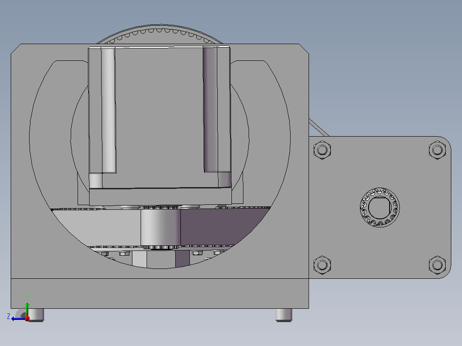Select the central cylindrical hub inside the opening
The height and width of the screenshot is (346, 462).
pyautogui.click(x=161, y=228)
